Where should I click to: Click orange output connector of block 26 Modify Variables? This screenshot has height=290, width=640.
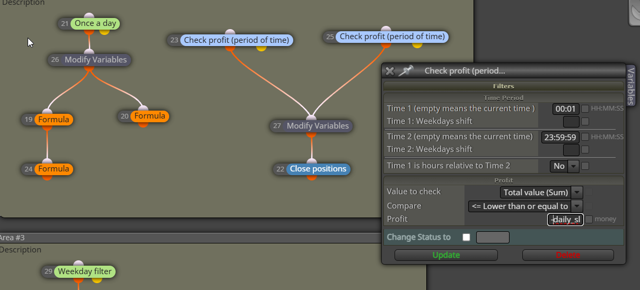click(x=89, y=68)
